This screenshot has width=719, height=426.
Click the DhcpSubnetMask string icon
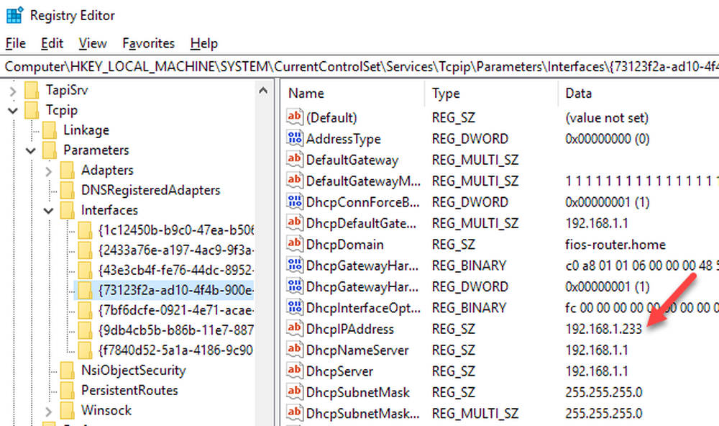(294, 391)
